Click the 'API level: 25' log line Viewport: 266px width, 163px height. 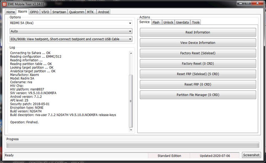[x=19, y=100]
